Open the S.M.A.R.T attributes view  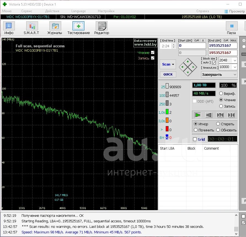[31, 28]
